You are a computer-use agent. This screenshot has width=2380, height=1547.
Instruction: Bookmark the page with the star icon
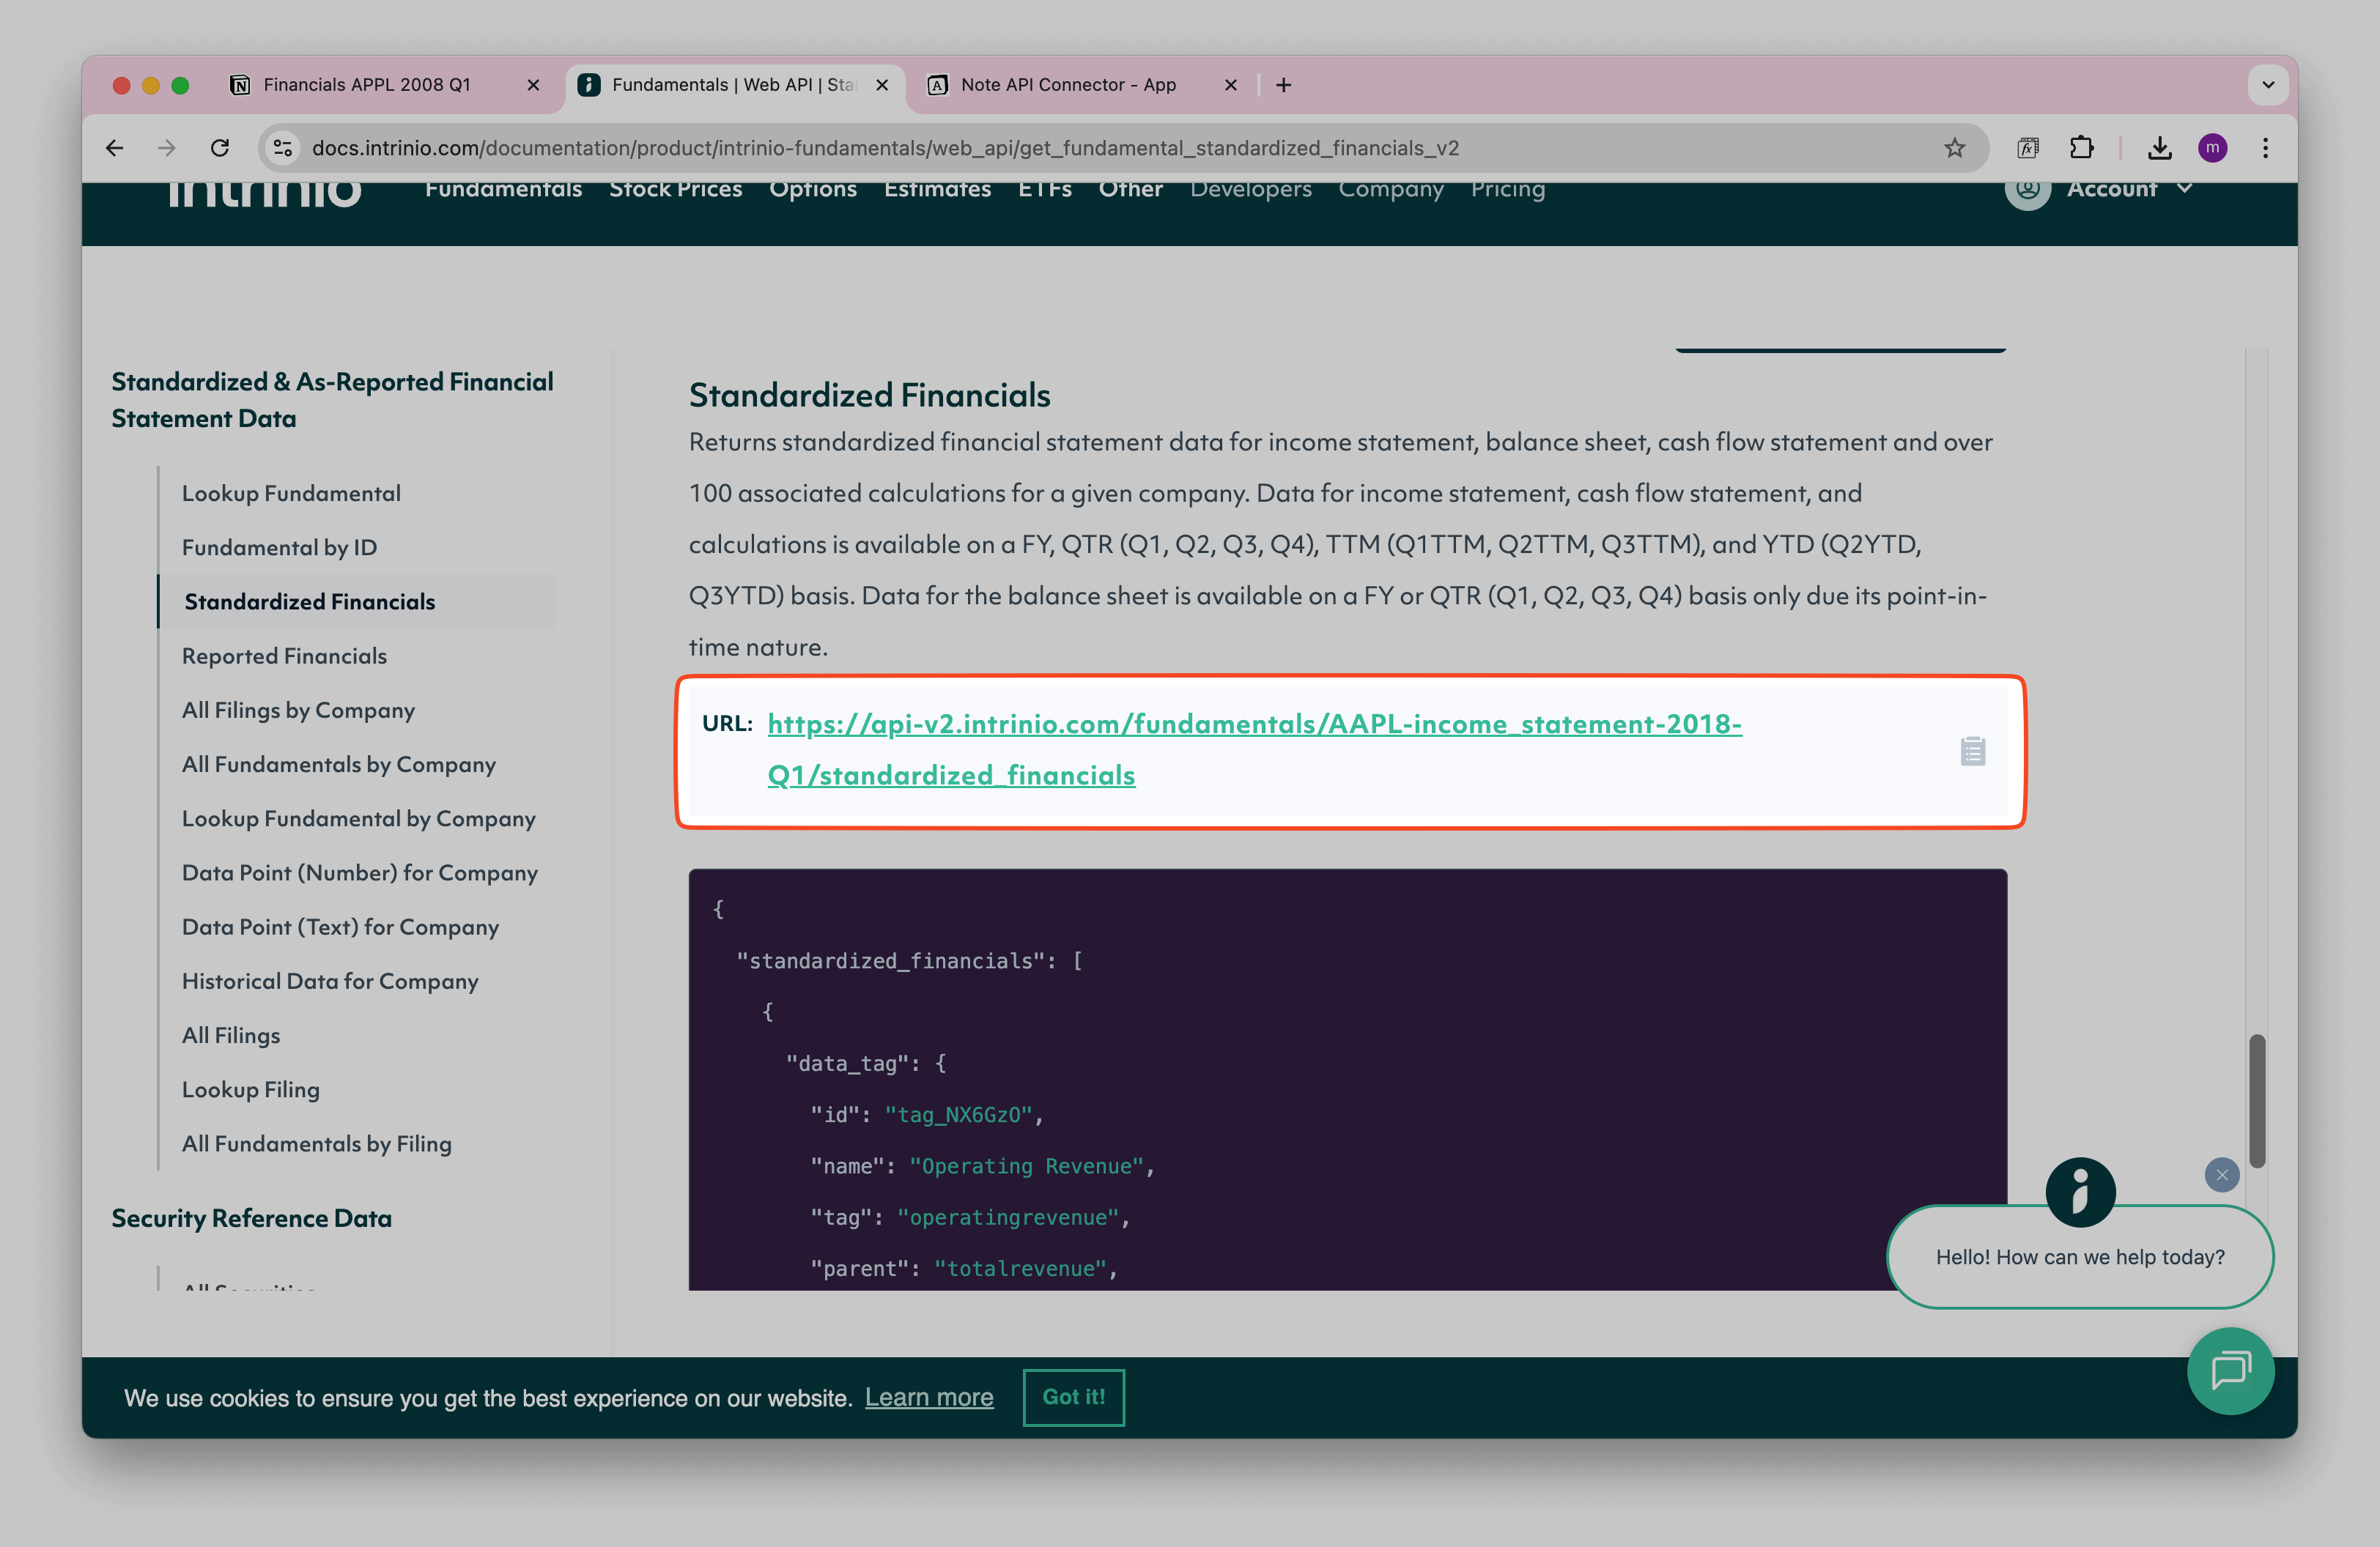[x=1954, y=147]
